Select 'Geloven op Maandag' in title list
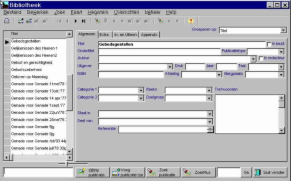Image resolution: width=291 pixels, height=181 pixels. click(x=29, y=77)
